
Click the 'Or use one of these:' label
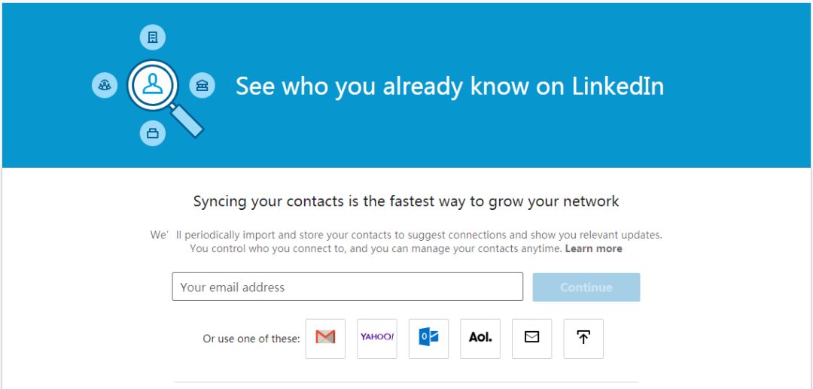pyautogui.click(x=251, y=339)
